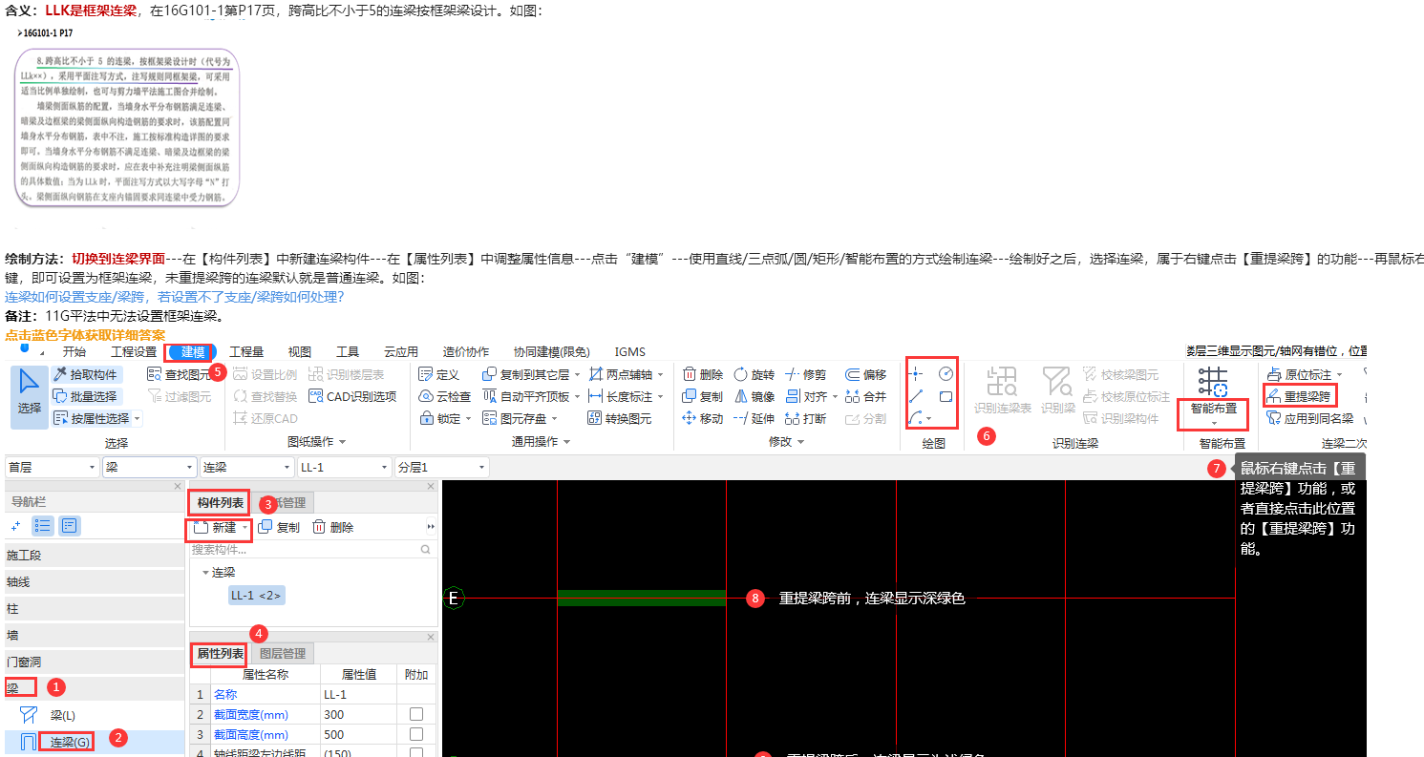Click the search magnifier in 搜索构件 box

pos(426,550)
